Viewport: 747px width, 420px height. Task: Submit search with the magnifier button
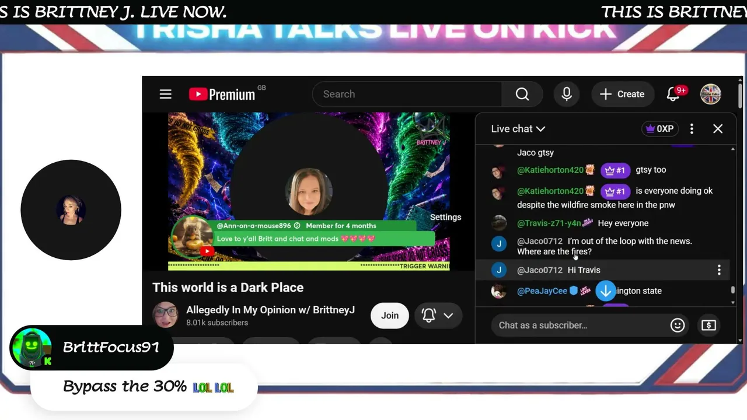[522, 94]
